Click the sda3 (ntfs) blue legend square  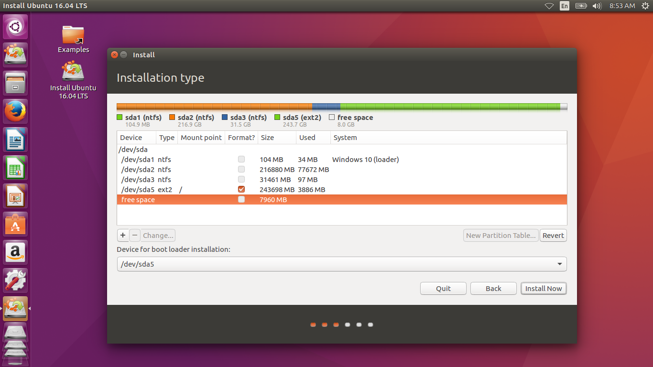(x=225, y=117)
